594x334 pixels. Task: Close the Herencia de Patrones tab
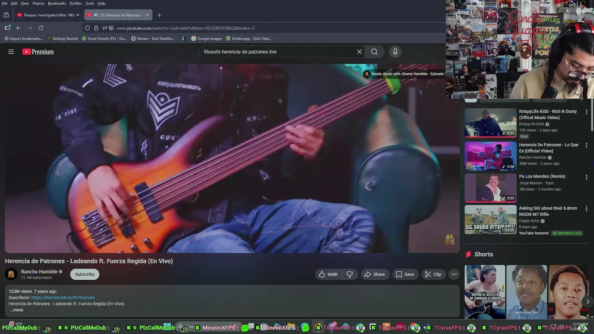(148, 15)
